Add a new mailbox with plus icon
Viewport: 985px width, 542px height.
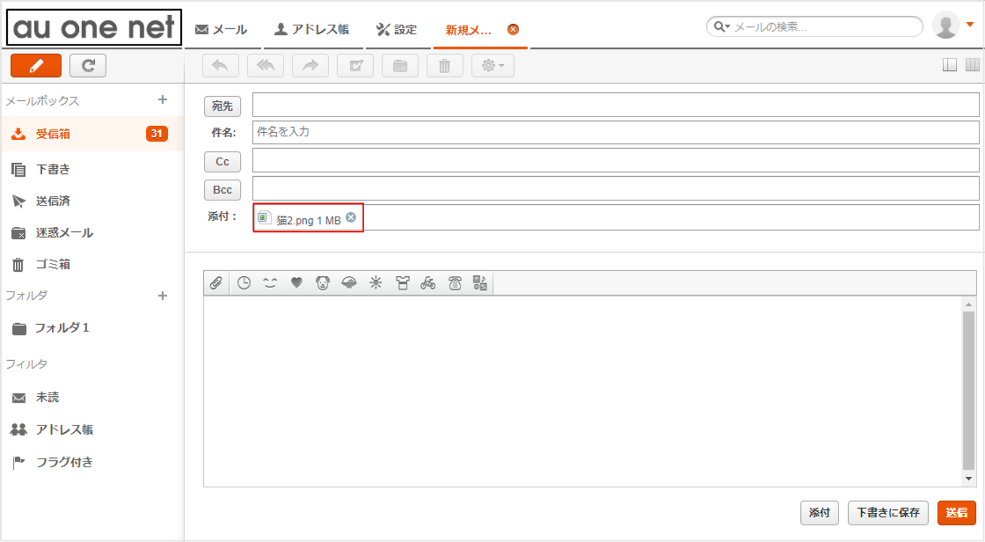coord(163,100)
